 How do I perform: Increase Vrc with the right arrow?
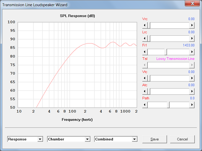192,25
